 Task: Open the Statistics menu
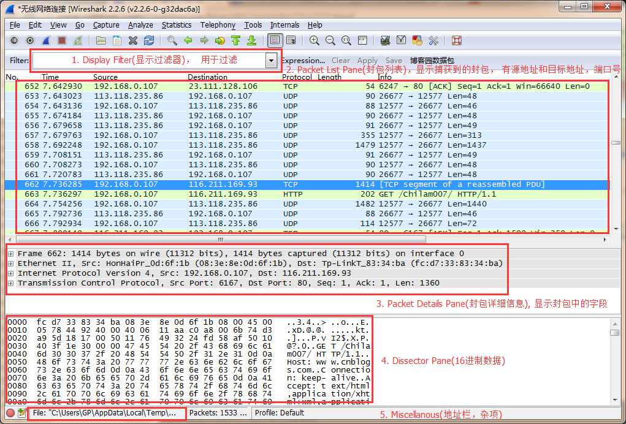tap(177, 25)
